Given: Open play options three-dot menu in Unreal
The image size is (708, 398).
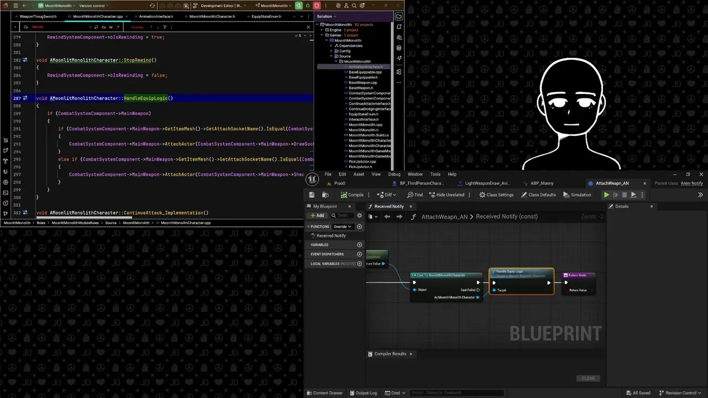Looking at the screenshot, I should 642,195.
